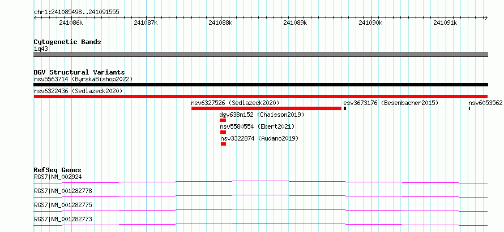Click the small blue nsv6053562 marker

469,108
